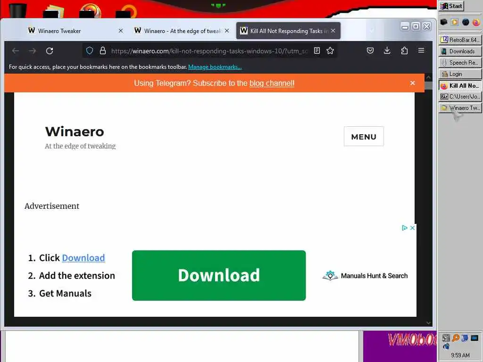The height and width of the screenshot is (362, 483).
Task: Click the scroll-up arrow of page scrollbar
Action: [428, 77]
